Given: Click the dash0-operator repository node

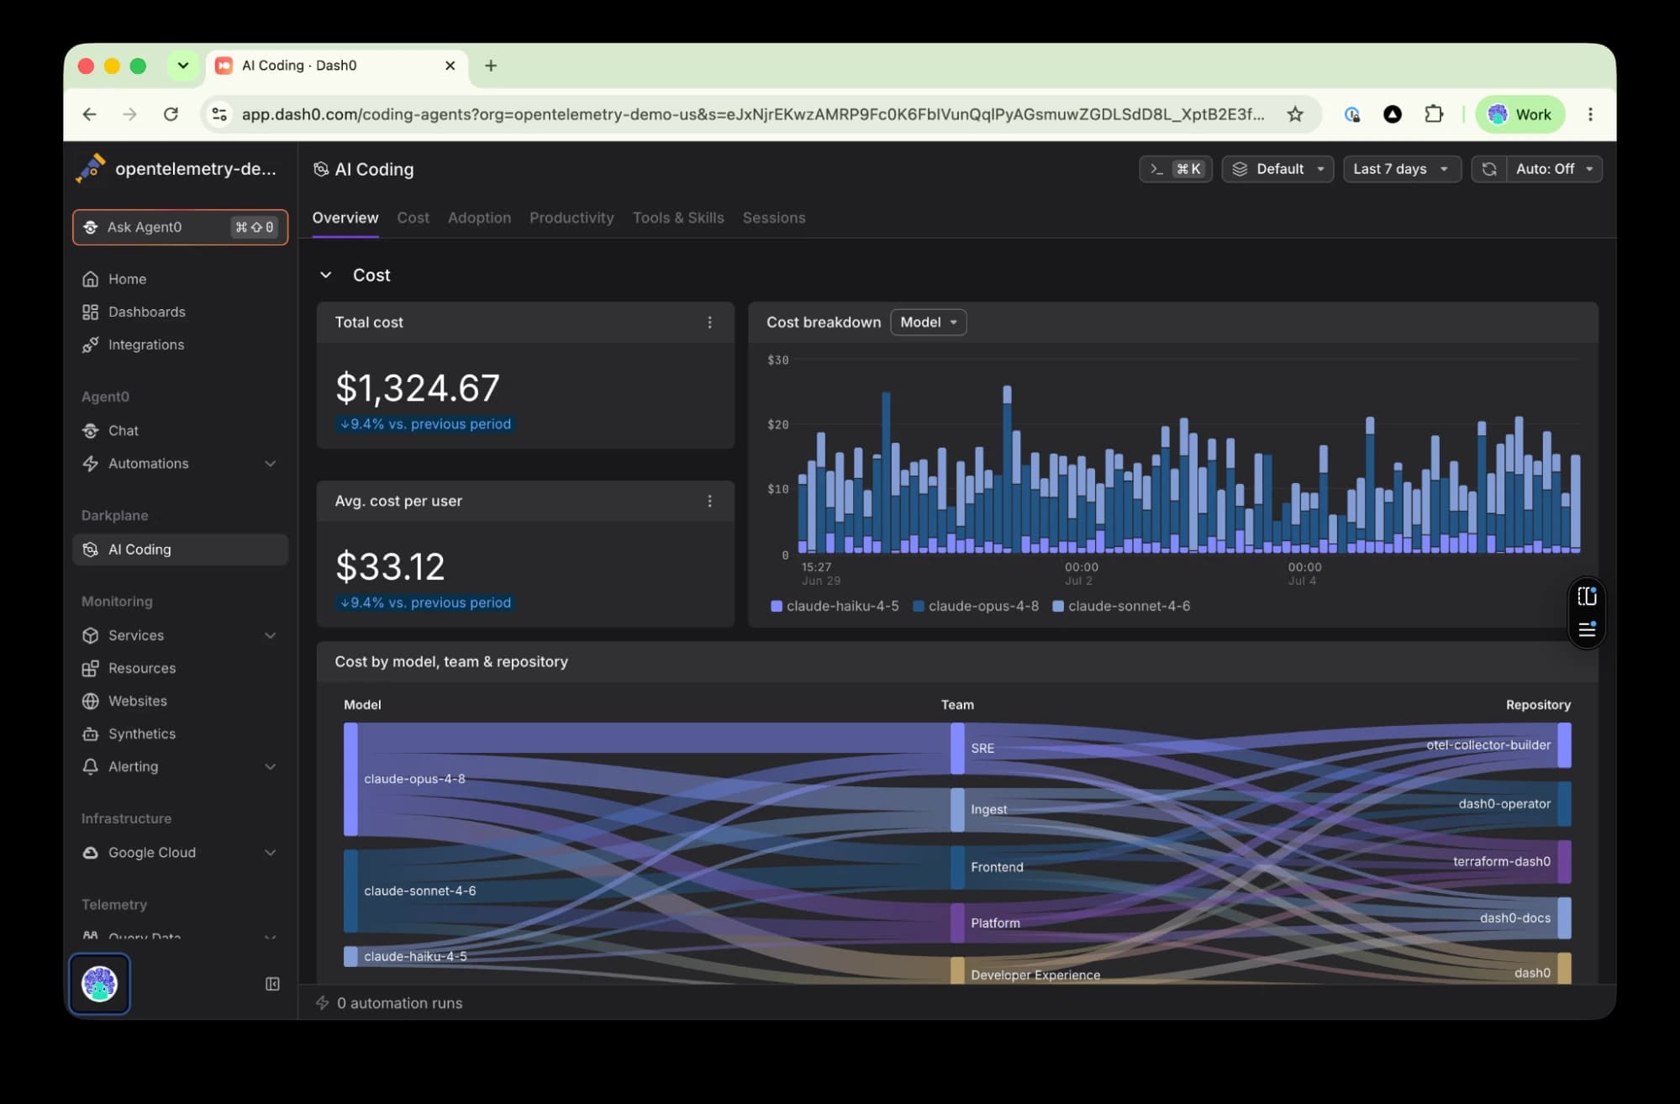Looking at the screenshot, I should click(x=1564, y=804).
